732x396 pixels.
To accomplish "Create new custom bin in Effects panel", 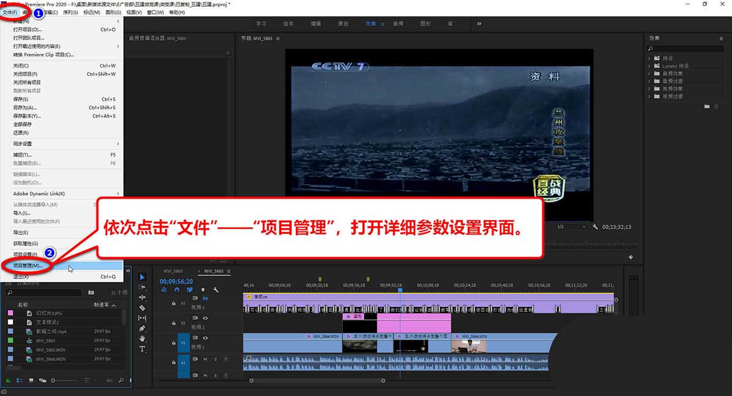I will point(707,106).
